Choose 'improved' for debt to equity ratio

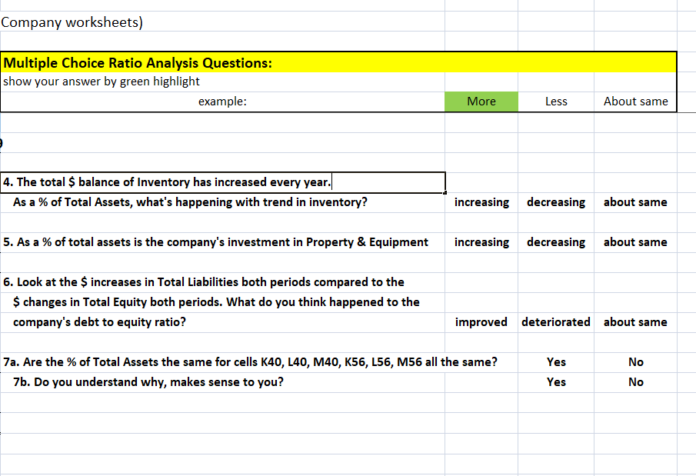point(481,322)
